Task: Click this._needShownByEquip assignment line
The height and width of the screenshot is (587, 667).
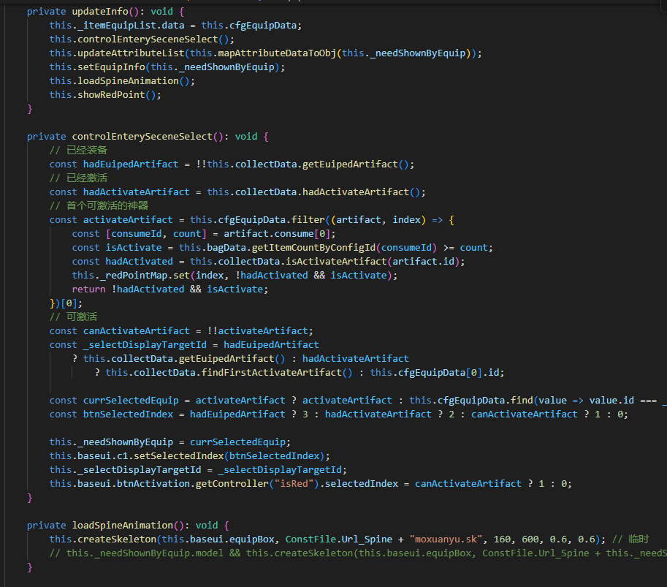Action: [169, 442]
